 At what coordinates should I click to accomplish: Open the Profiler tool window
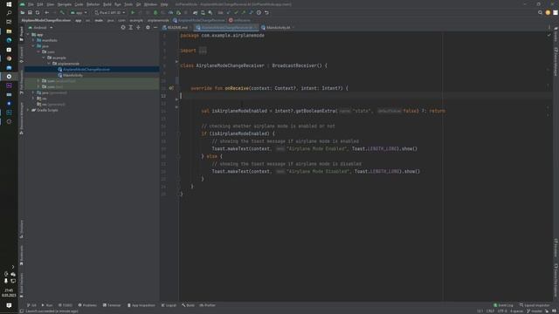[208, 305]
